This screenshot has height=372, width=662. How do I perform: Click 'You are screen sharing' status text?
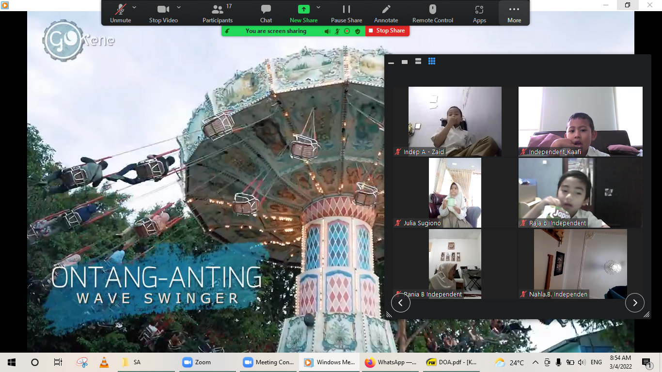pos(276,31)
